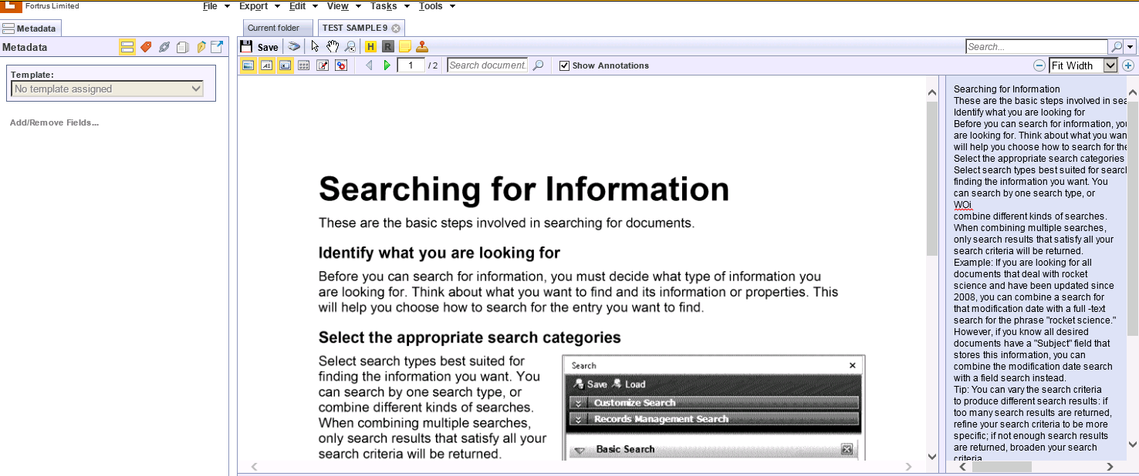Open the search options dropdown arrow

tap(1131, 47)
